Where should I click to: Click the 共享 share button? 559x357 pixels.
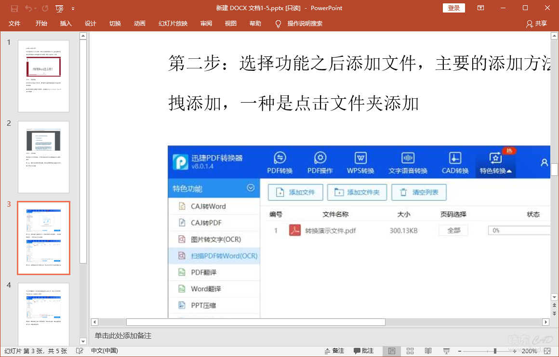point(536,24)
